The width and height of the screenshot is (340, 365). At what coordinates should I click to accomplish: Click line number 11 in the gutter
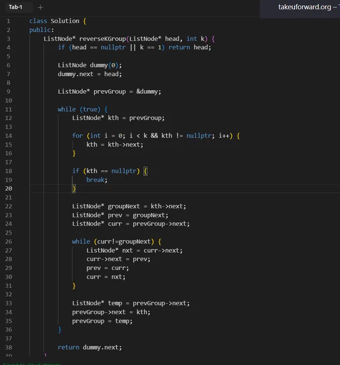(9, 109)
